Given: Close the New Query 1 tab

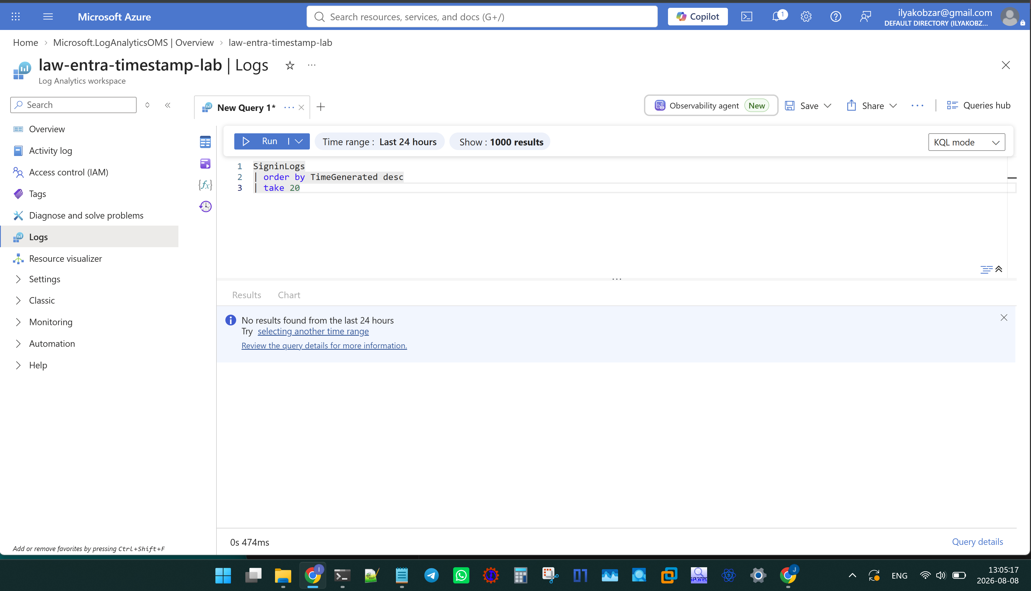Looking at the screenshot, I should pos(301,108).
